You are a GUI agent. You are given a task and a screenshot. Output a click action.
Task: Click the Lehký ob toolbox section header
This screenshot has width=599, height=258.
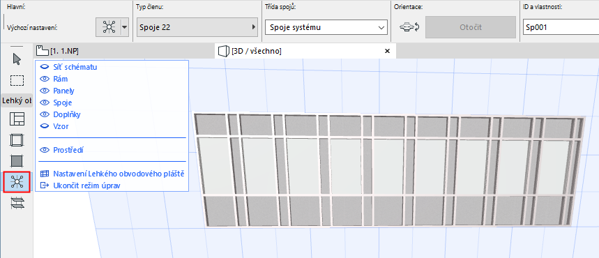click(x=17, y=101)
